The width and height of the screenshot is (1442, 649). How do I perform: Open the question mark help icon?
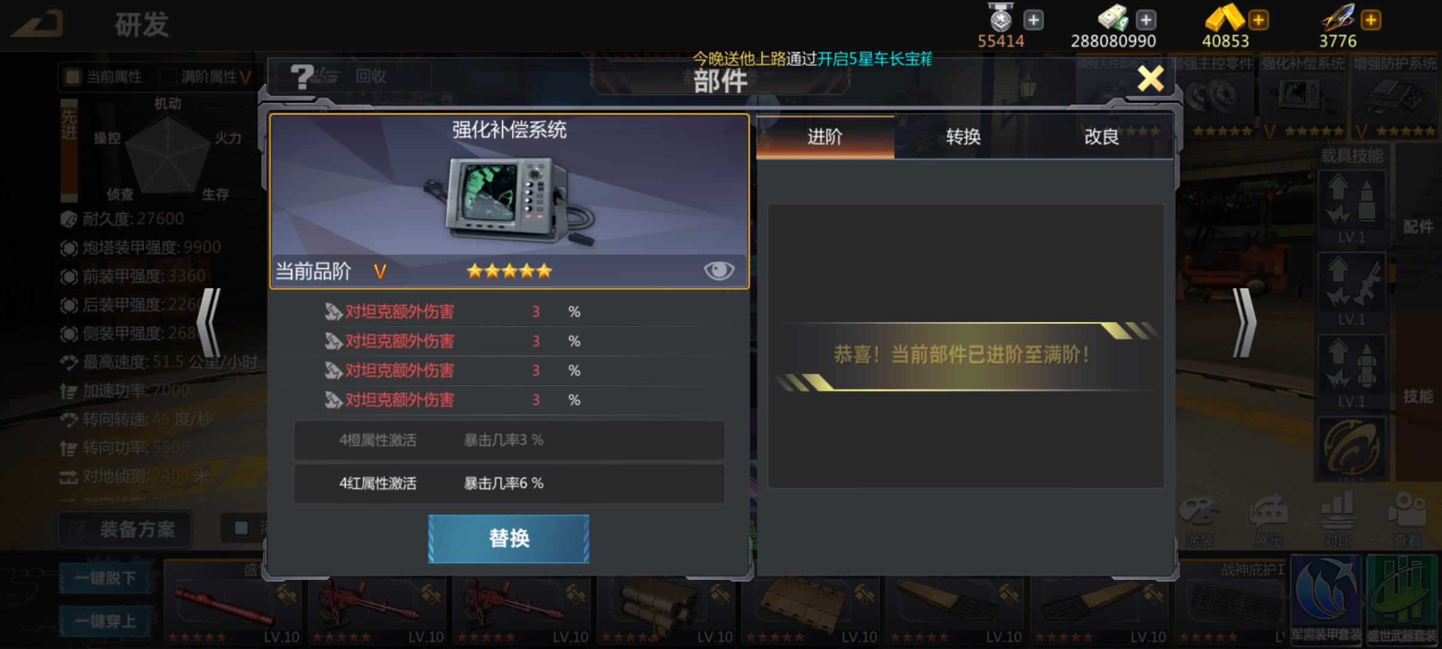(x=302, y=77)
